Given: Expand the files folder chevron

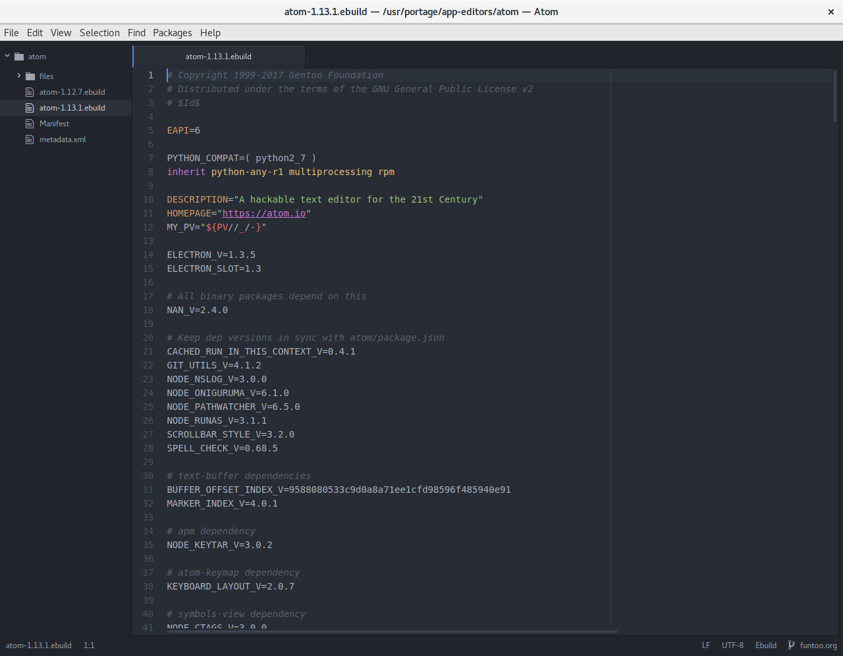Looking at the screenshot, I should click(x=19, y=76).
